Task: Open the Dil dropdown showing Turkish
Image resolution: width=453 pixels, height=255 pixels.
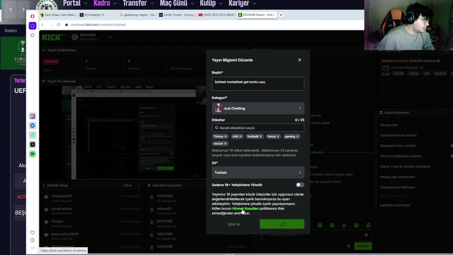Action: pyautogui.click(x=258, y=172)
